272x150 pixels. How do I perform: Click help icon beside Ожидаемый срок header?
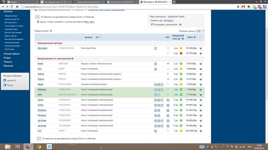183,39
